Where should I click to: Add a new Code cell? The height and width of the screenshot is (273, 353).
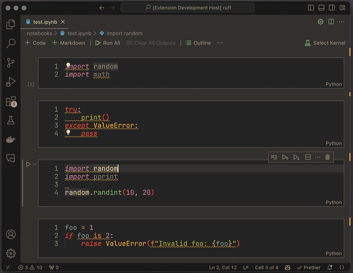35,43
